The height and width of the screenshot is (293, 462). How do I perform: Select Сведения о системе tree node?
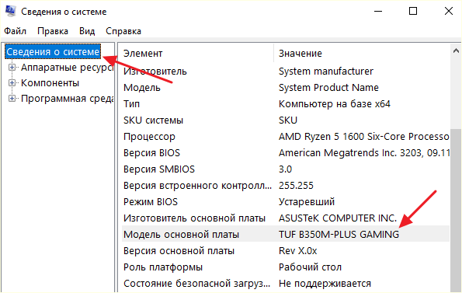[x=53, y=52]
